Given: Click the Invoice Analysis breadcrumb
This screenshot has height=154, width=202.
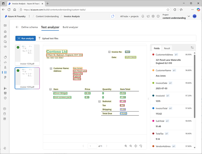Looking at the screenshot, I should 72,16.
